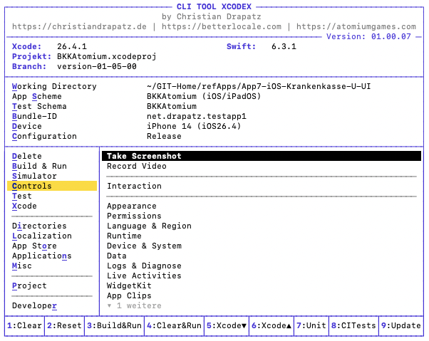Screen dimensions: 429x341
Task: Click 6:Xcode up-arrow shortcut button
Action: click(272, 325)
